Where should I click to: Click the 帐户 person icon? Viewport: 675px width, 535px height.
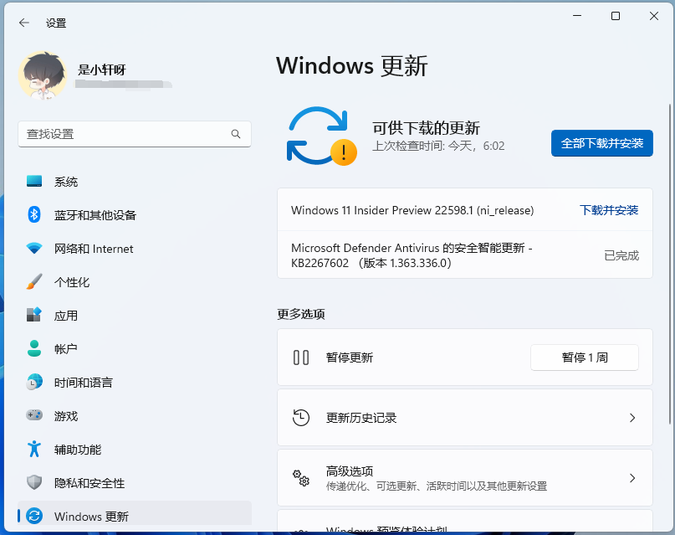point(34,348)
